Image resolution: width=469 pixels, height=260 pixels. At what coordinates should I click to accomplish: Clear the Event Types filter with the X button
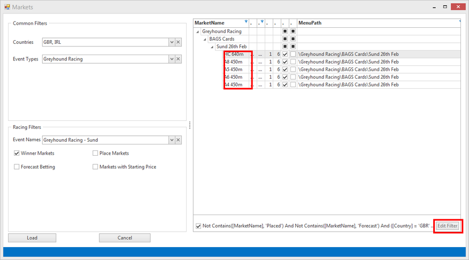(x=178, y=59)
